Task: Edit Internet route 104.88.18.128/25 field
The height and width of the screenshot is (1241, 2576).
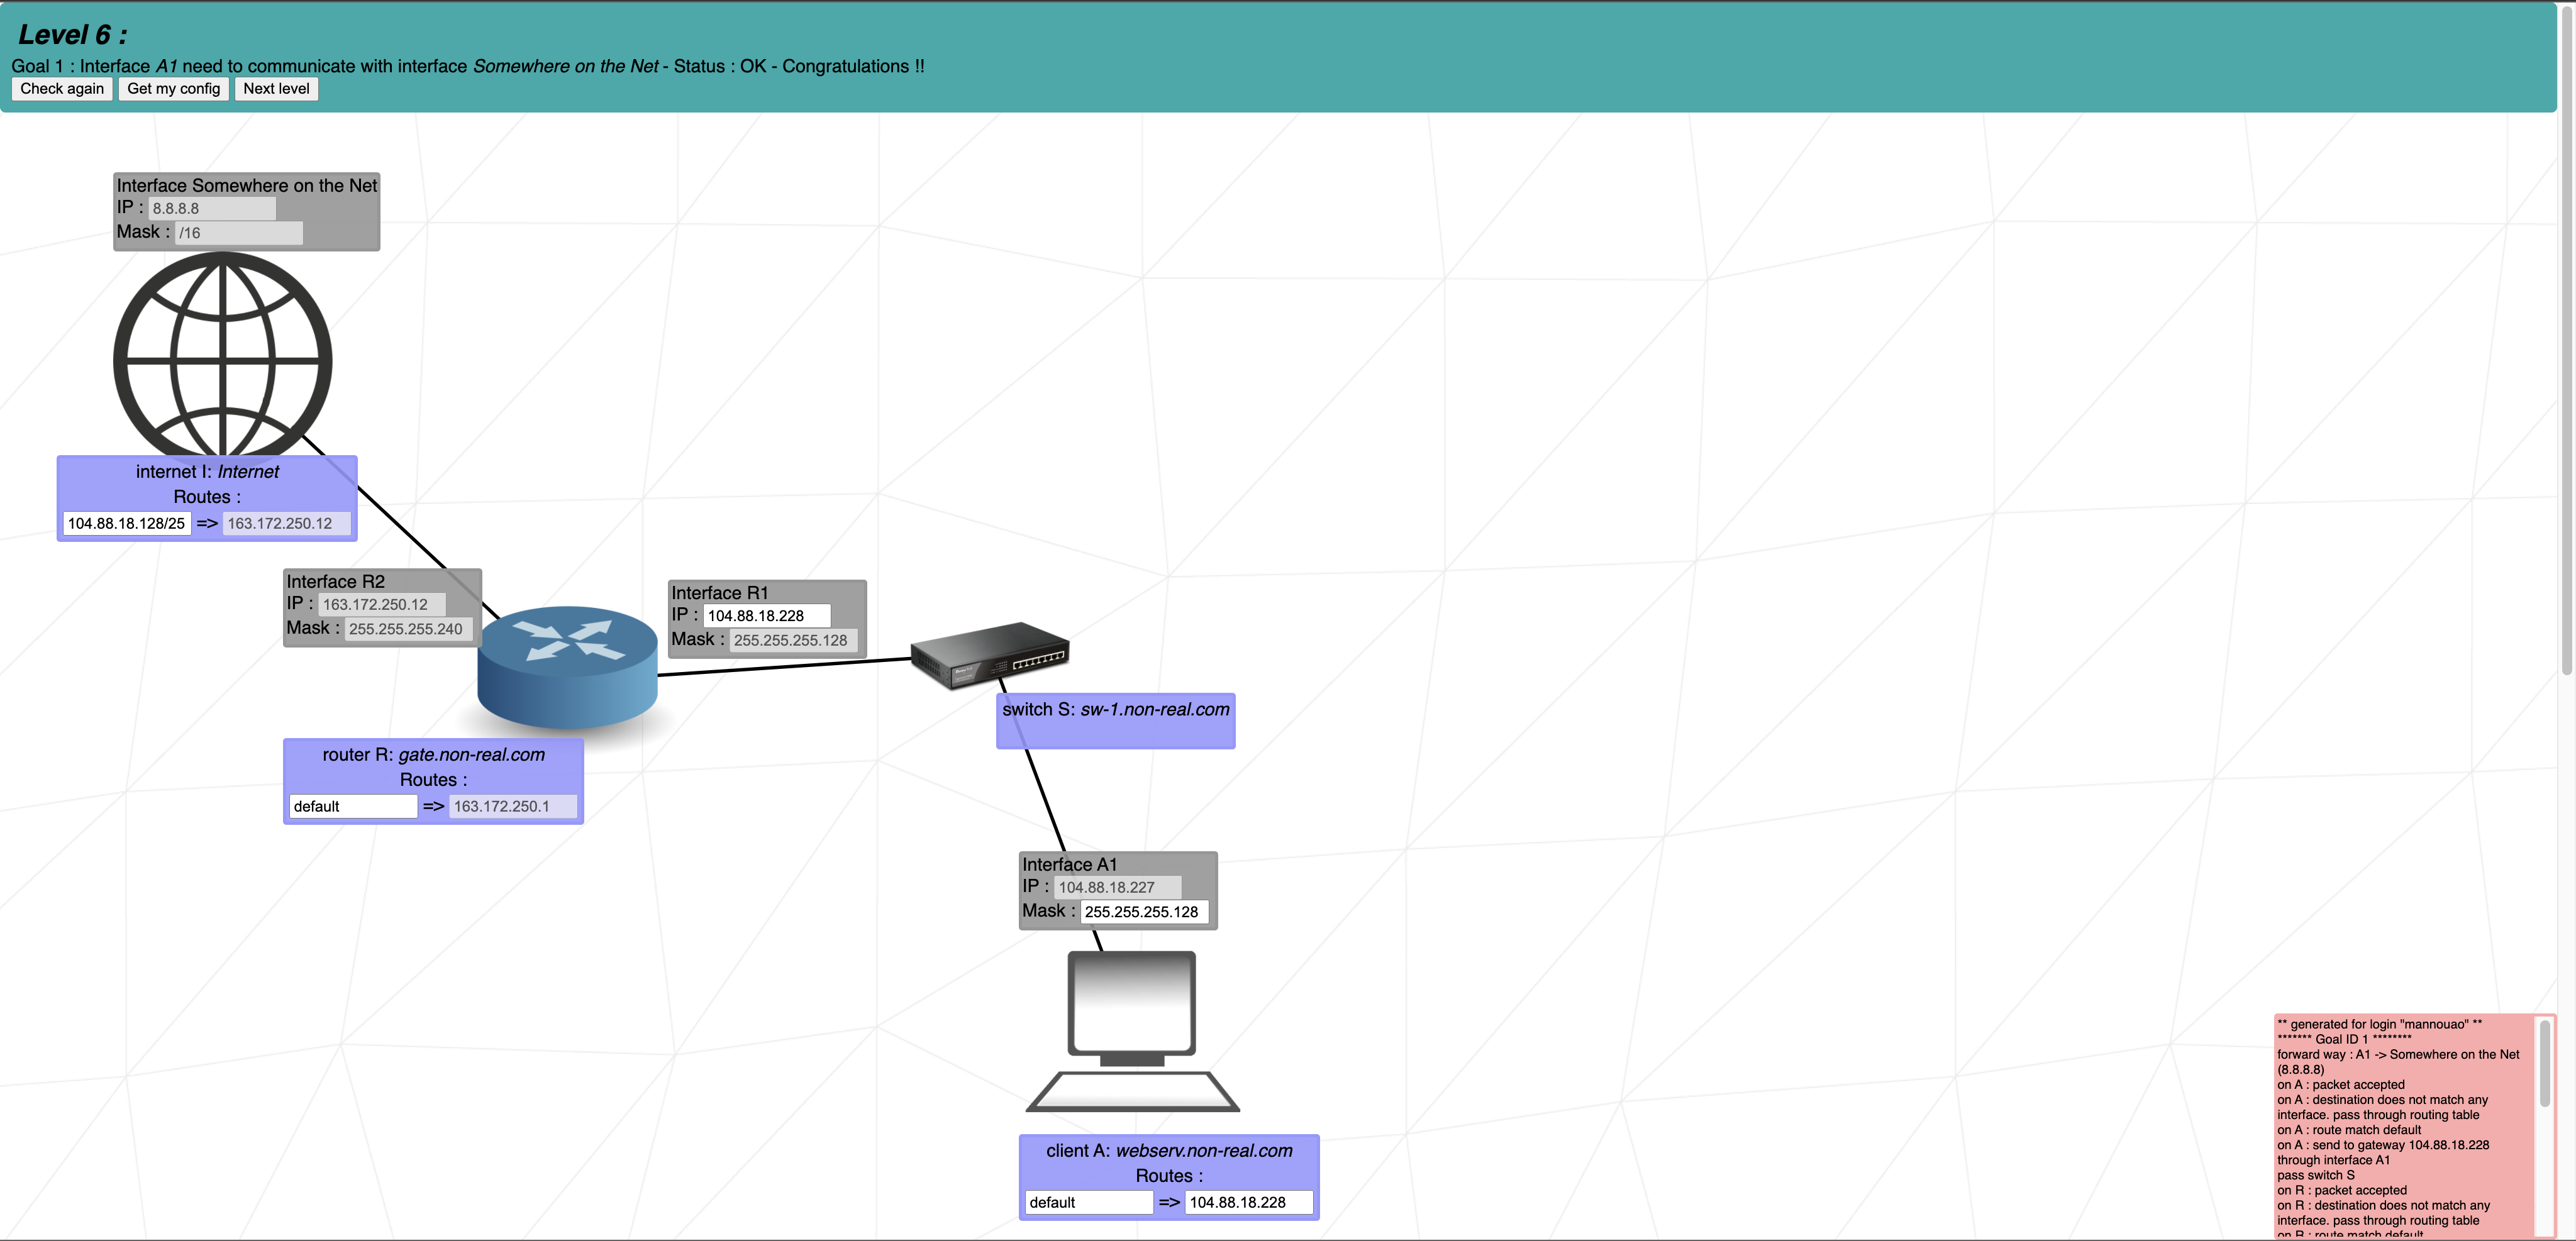Action: 127,524
